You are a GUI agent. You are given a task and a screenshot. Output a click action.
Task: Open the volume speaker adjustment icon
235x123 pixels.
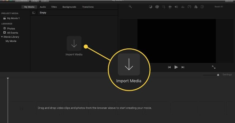176,7
